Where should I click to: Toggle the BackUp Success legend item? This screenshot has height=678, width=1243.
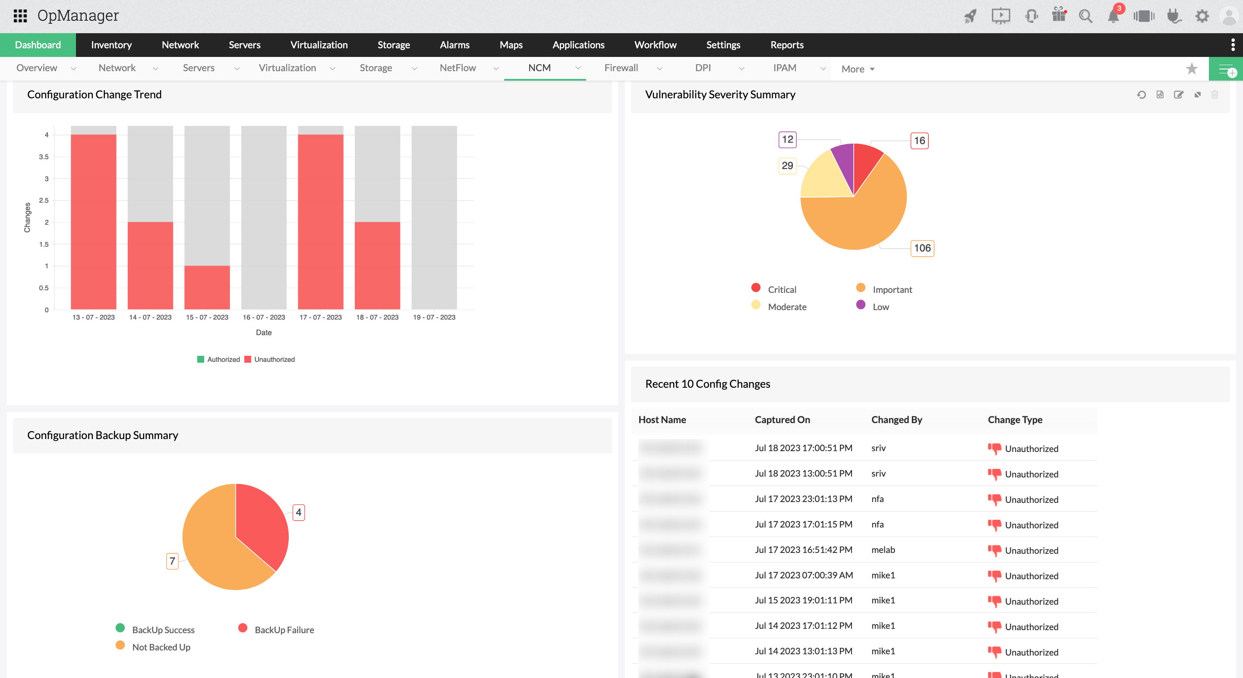tap(155, 629)
